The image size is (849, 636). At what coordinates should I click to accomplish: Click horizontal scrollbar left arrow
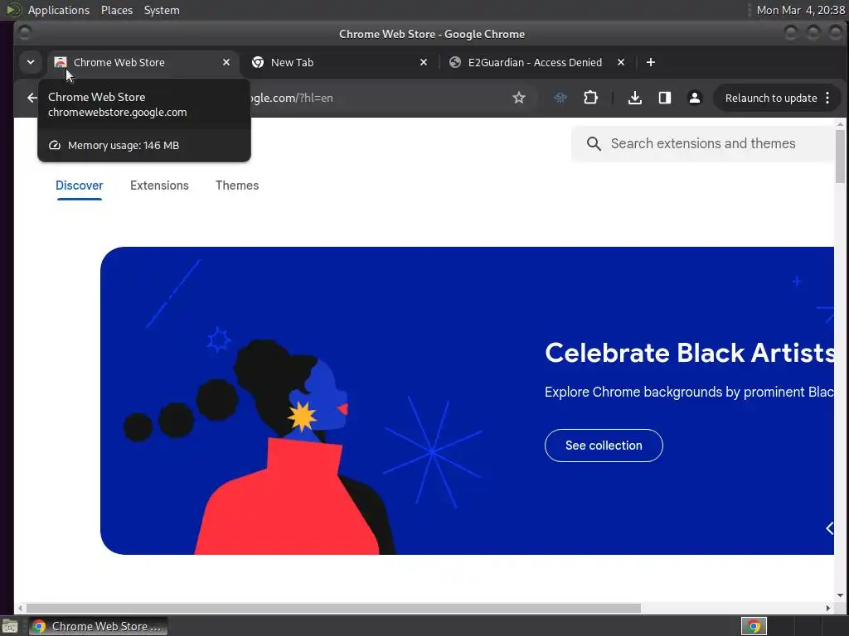click(20, 608)
